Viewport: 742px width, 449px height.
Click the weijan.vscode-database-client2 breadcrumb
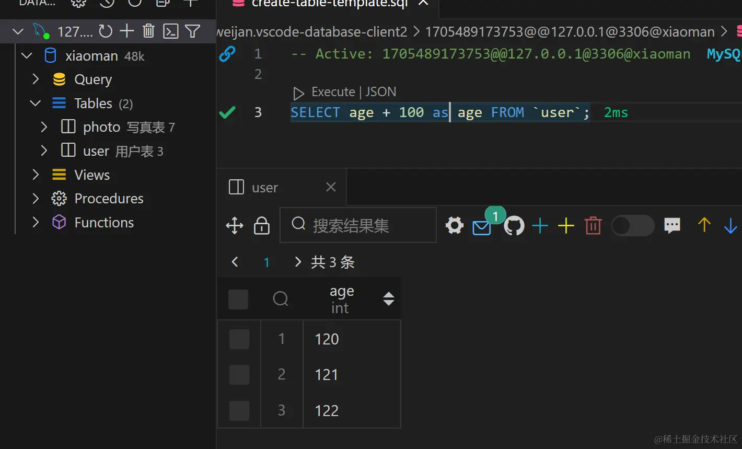point(312,32)
